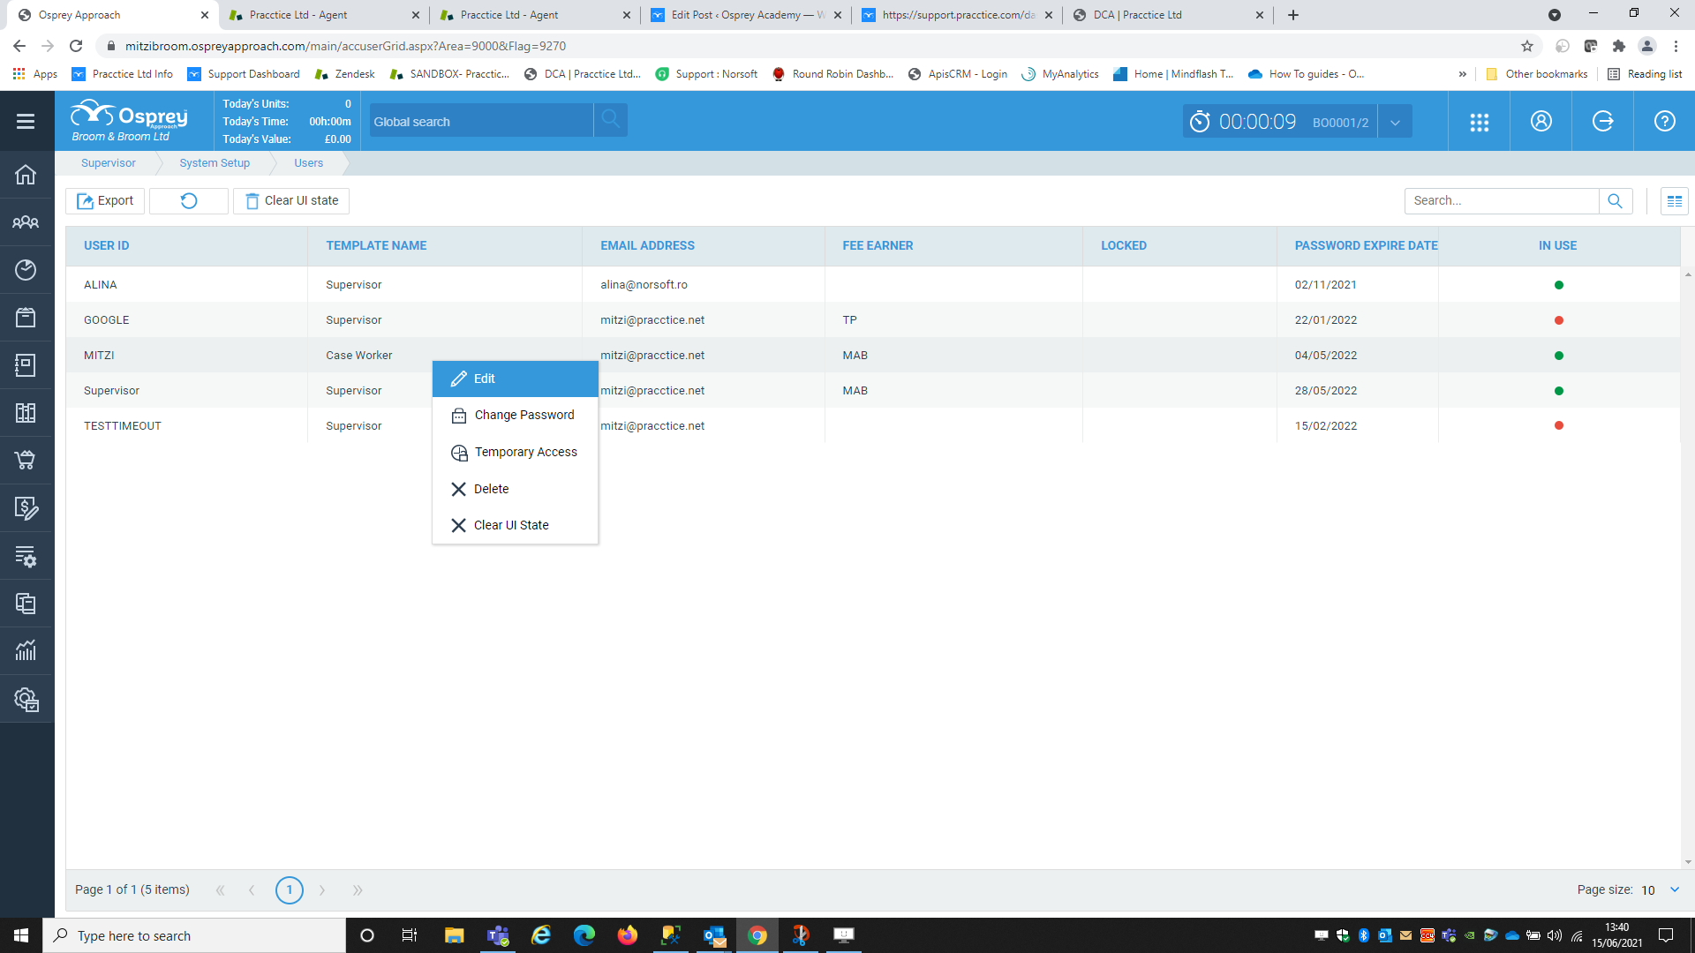Click the sign out icon

(1602, 121)
